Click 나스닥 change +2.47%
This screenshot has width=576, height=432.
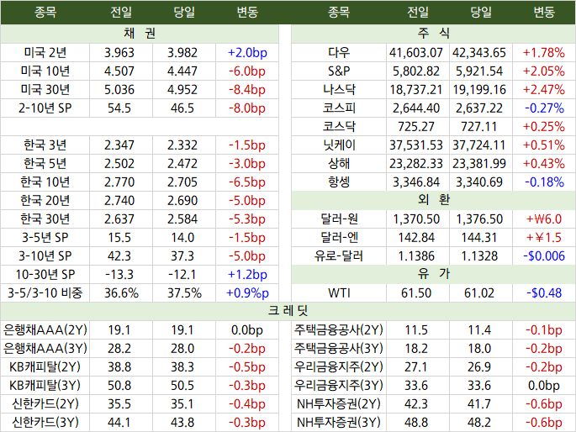544,90
